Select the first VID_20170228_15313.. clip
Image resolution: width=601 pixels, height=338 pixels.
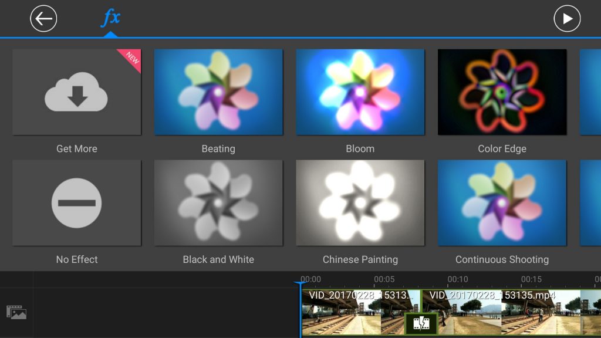(360, 312)
